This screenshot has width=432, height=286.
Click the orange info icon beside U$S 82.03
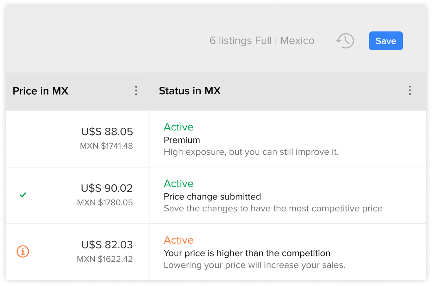(23, 251)
